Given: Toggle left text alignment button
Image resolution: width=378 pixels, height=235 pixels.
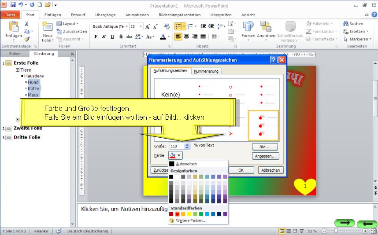Looking at the screenshot, I should (x=178, y=37).
